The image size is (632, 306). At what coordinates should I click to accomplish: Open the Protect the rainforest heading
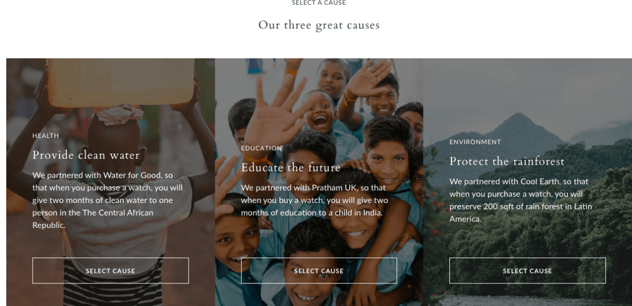[x=507, y=161]
